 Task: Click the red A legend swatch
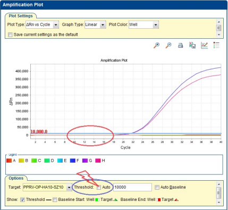tap(9, 161)
